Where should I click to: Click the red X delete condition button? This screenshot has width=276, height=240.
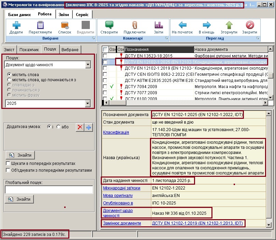point(80,127)
